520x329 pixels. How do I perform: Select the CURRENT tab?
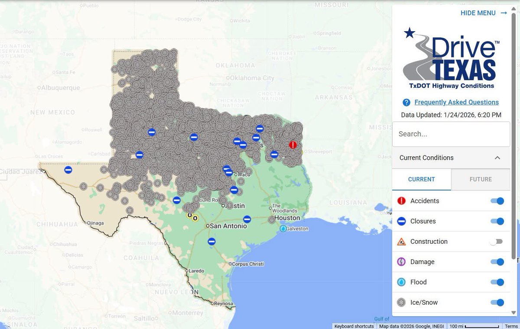coord(422,179)
